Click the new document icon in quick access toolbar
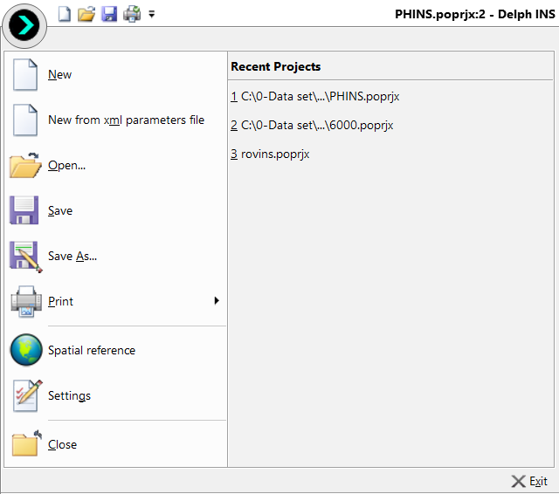This screenshot has width=559, height=494. click(x=65, y=14)
